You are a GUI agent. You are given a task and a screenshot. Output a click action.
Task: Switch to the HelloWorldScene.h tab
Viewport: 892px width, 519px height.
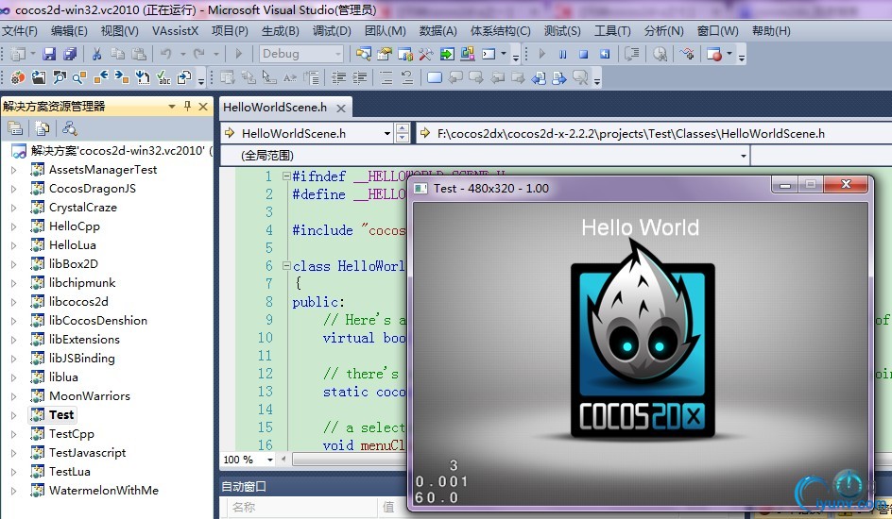tap(275, 108)
